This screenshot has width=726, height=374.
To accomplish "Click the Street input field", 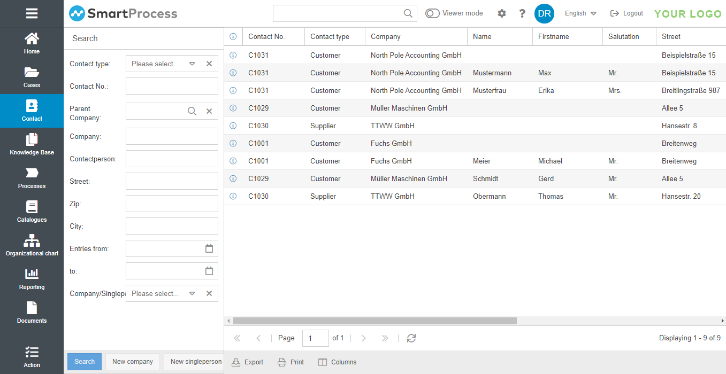I will [172, 181].
